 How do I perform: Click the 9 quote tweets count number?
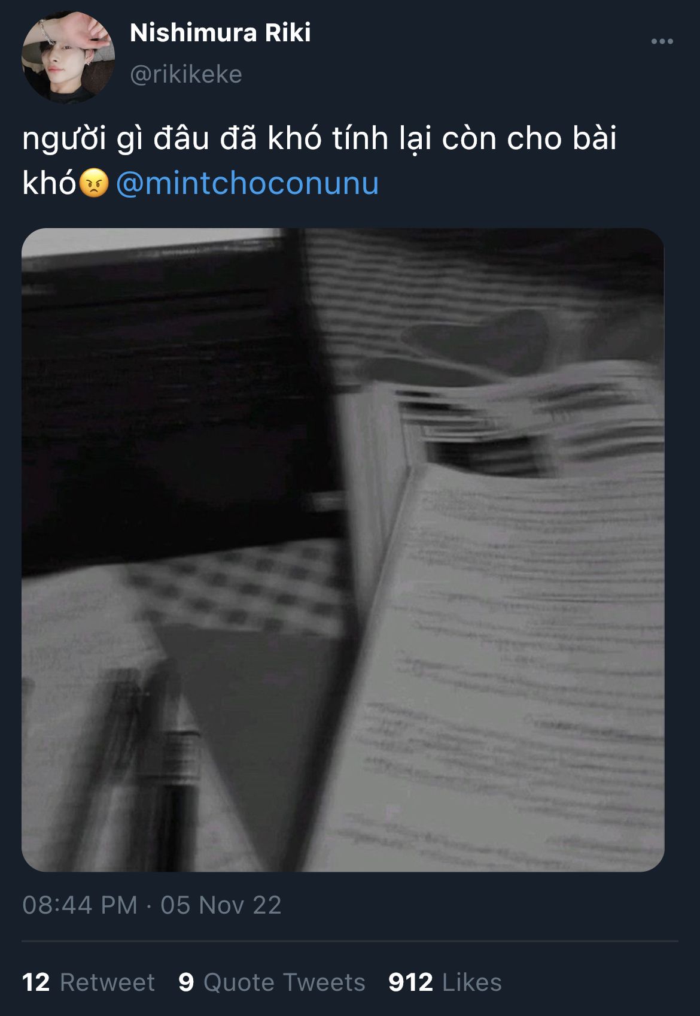coord(186,982)
